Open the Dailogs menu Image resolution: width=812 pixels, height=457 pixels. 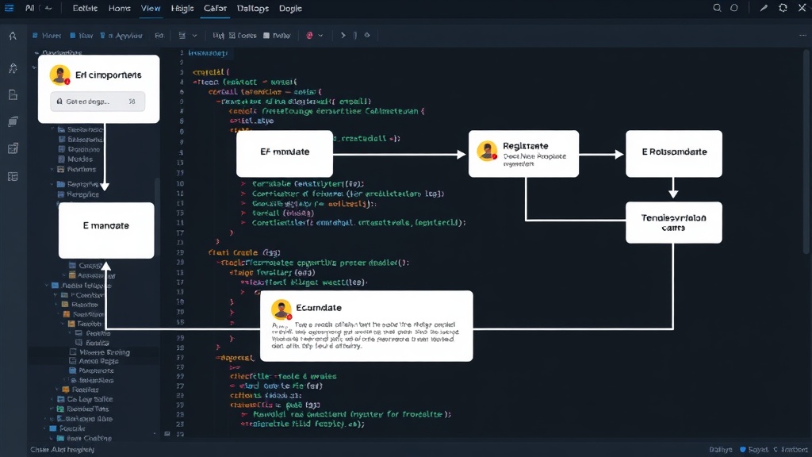253,8
